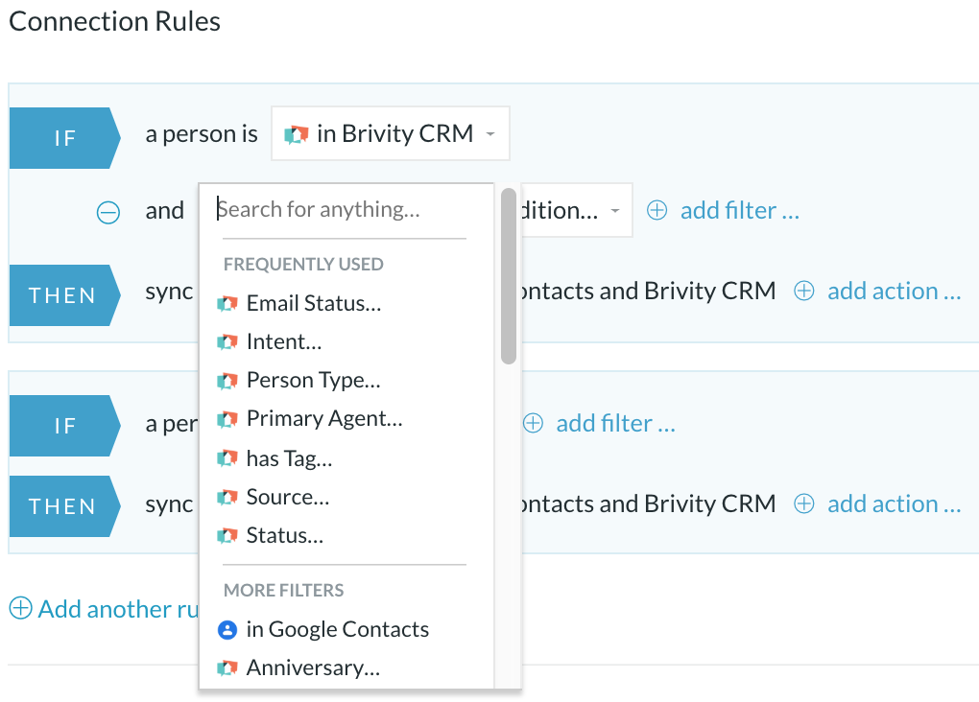Click plus icon beside second 'add action'
The width and height of the screenshot is (979, 702).
coord(804,503)
